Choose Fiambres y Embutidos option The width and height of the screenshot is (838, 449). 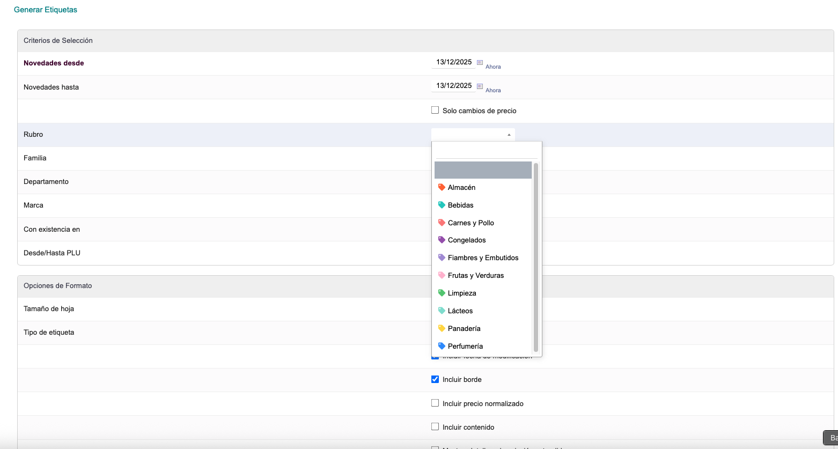point(483,257)
